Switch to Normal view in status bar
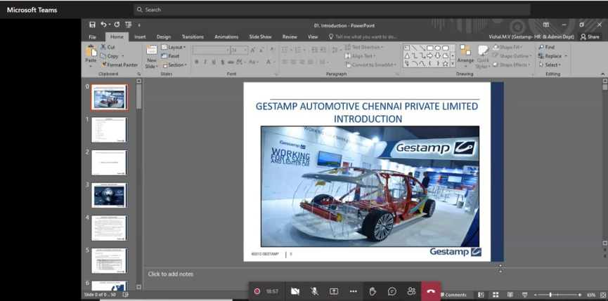608x301 pixels. 481,295
